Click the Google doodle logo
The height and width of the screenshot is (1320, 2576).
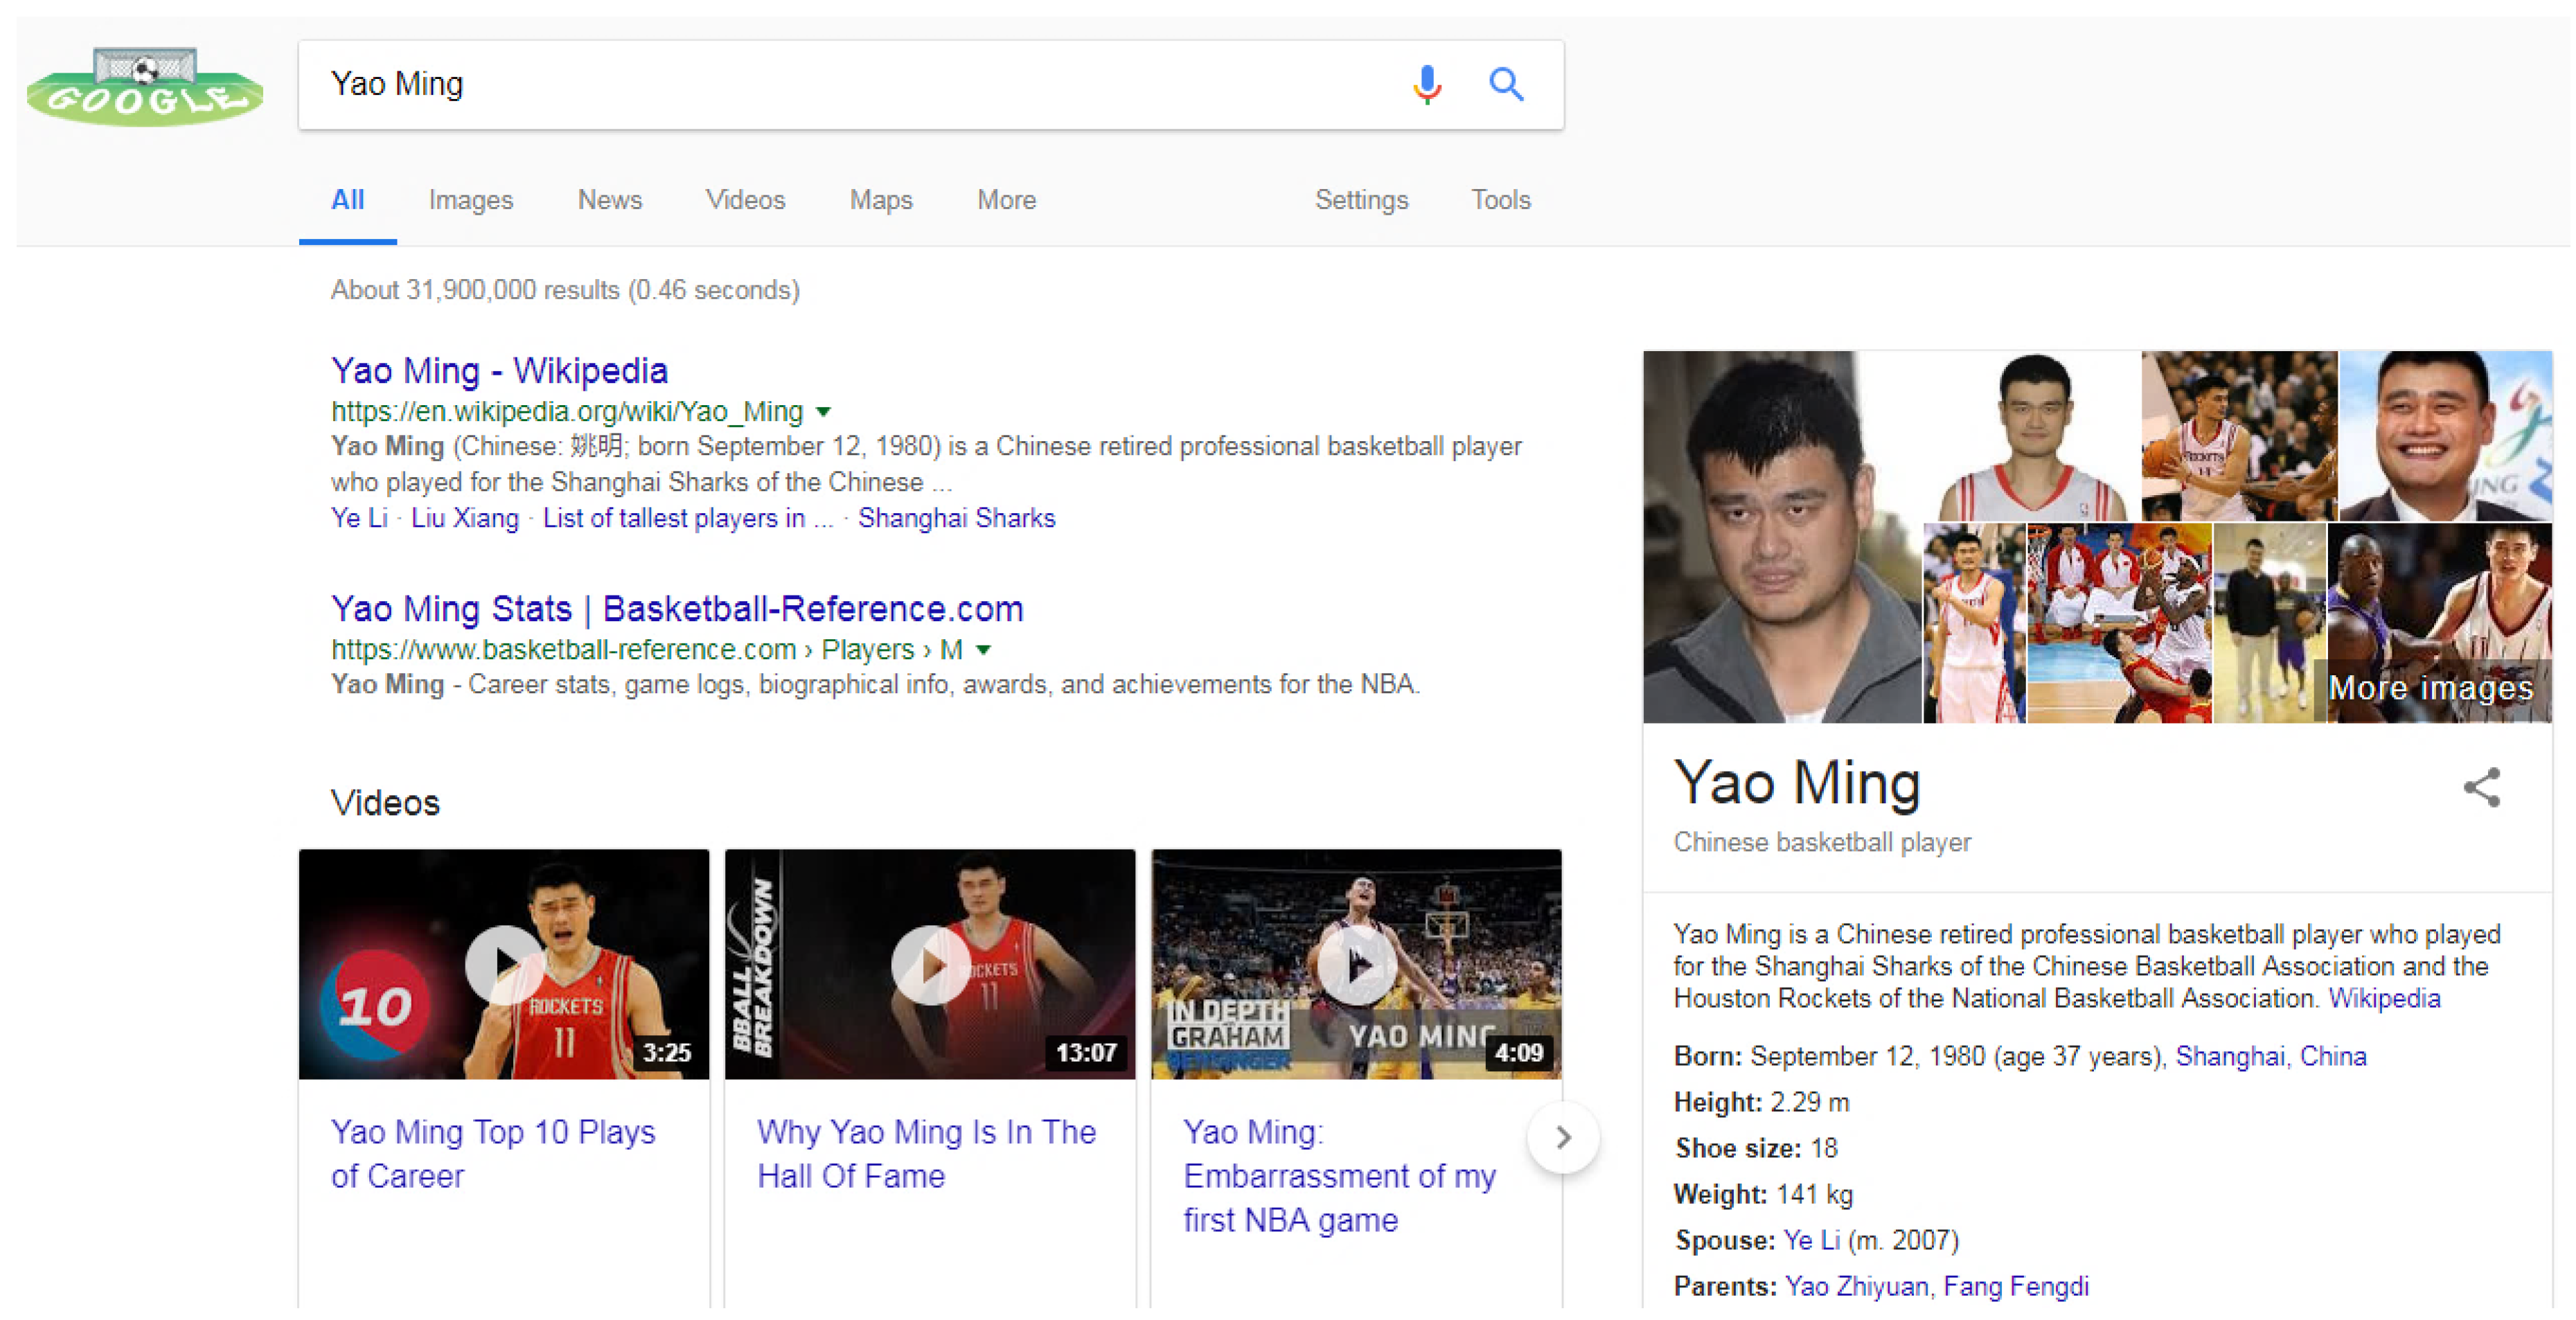[x=145, y=86]
